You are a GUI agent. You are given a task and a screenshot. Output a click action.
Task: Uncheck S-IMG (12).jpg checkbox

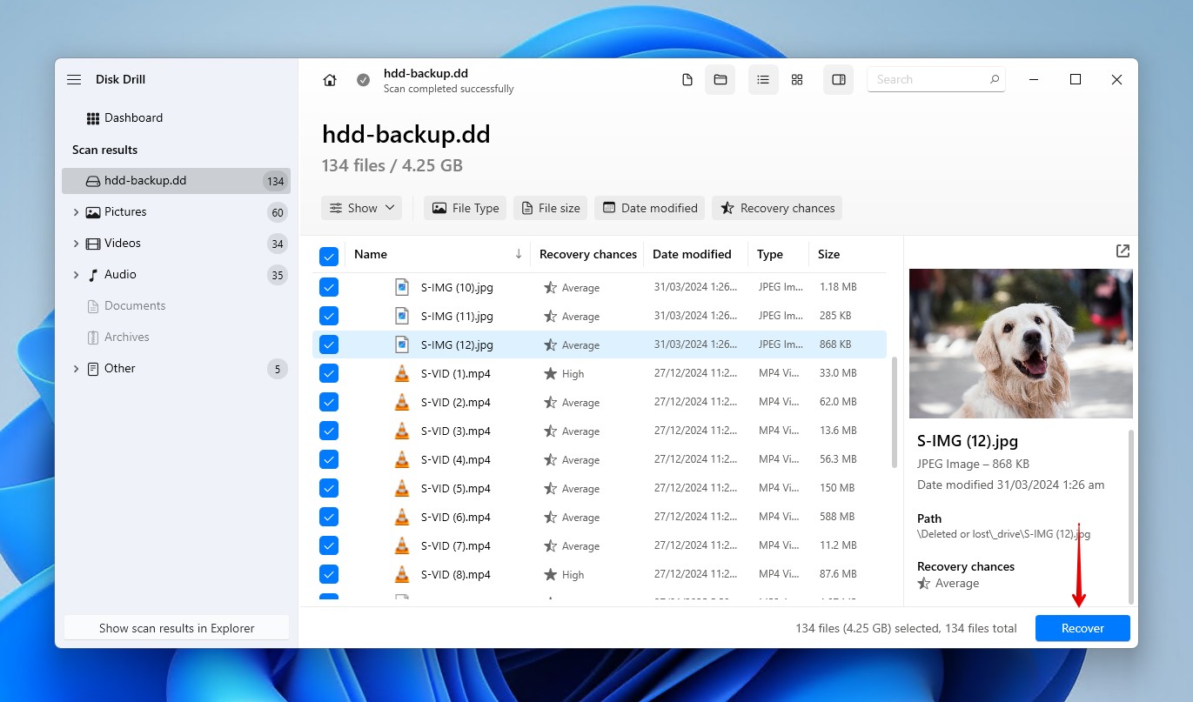click(x=329, y=344)
